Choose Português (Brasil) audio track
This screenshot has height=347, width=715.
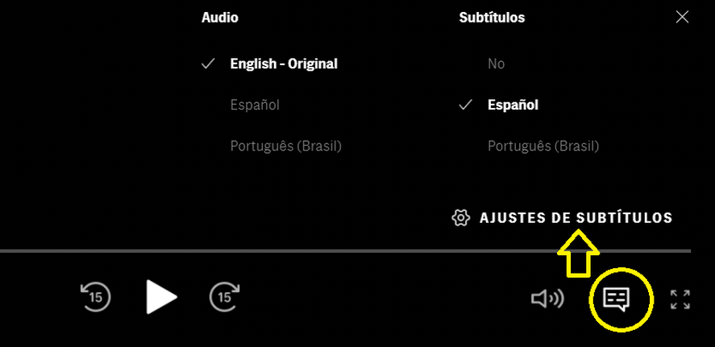[x=286, y=146]
